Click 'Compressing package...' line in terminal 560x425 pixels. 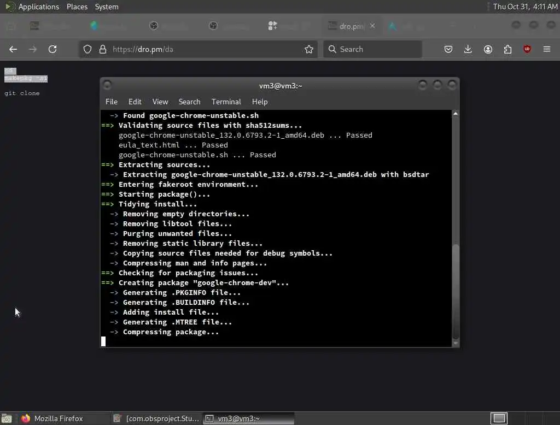point(171,332)
